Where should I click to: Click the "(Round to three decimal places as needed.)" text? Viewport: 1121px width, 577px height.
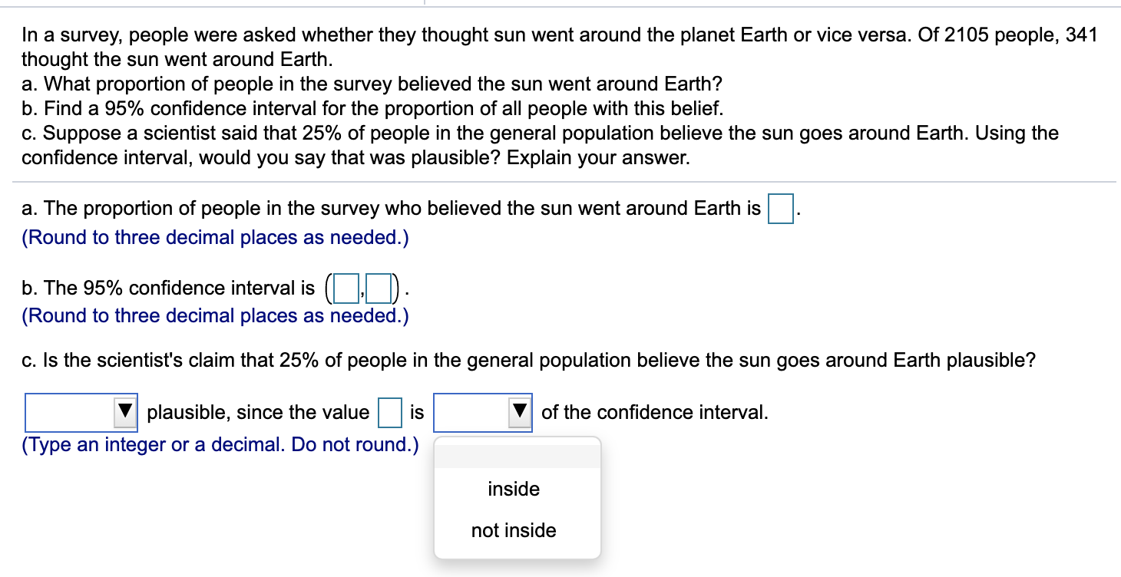[x=213, y=239]
